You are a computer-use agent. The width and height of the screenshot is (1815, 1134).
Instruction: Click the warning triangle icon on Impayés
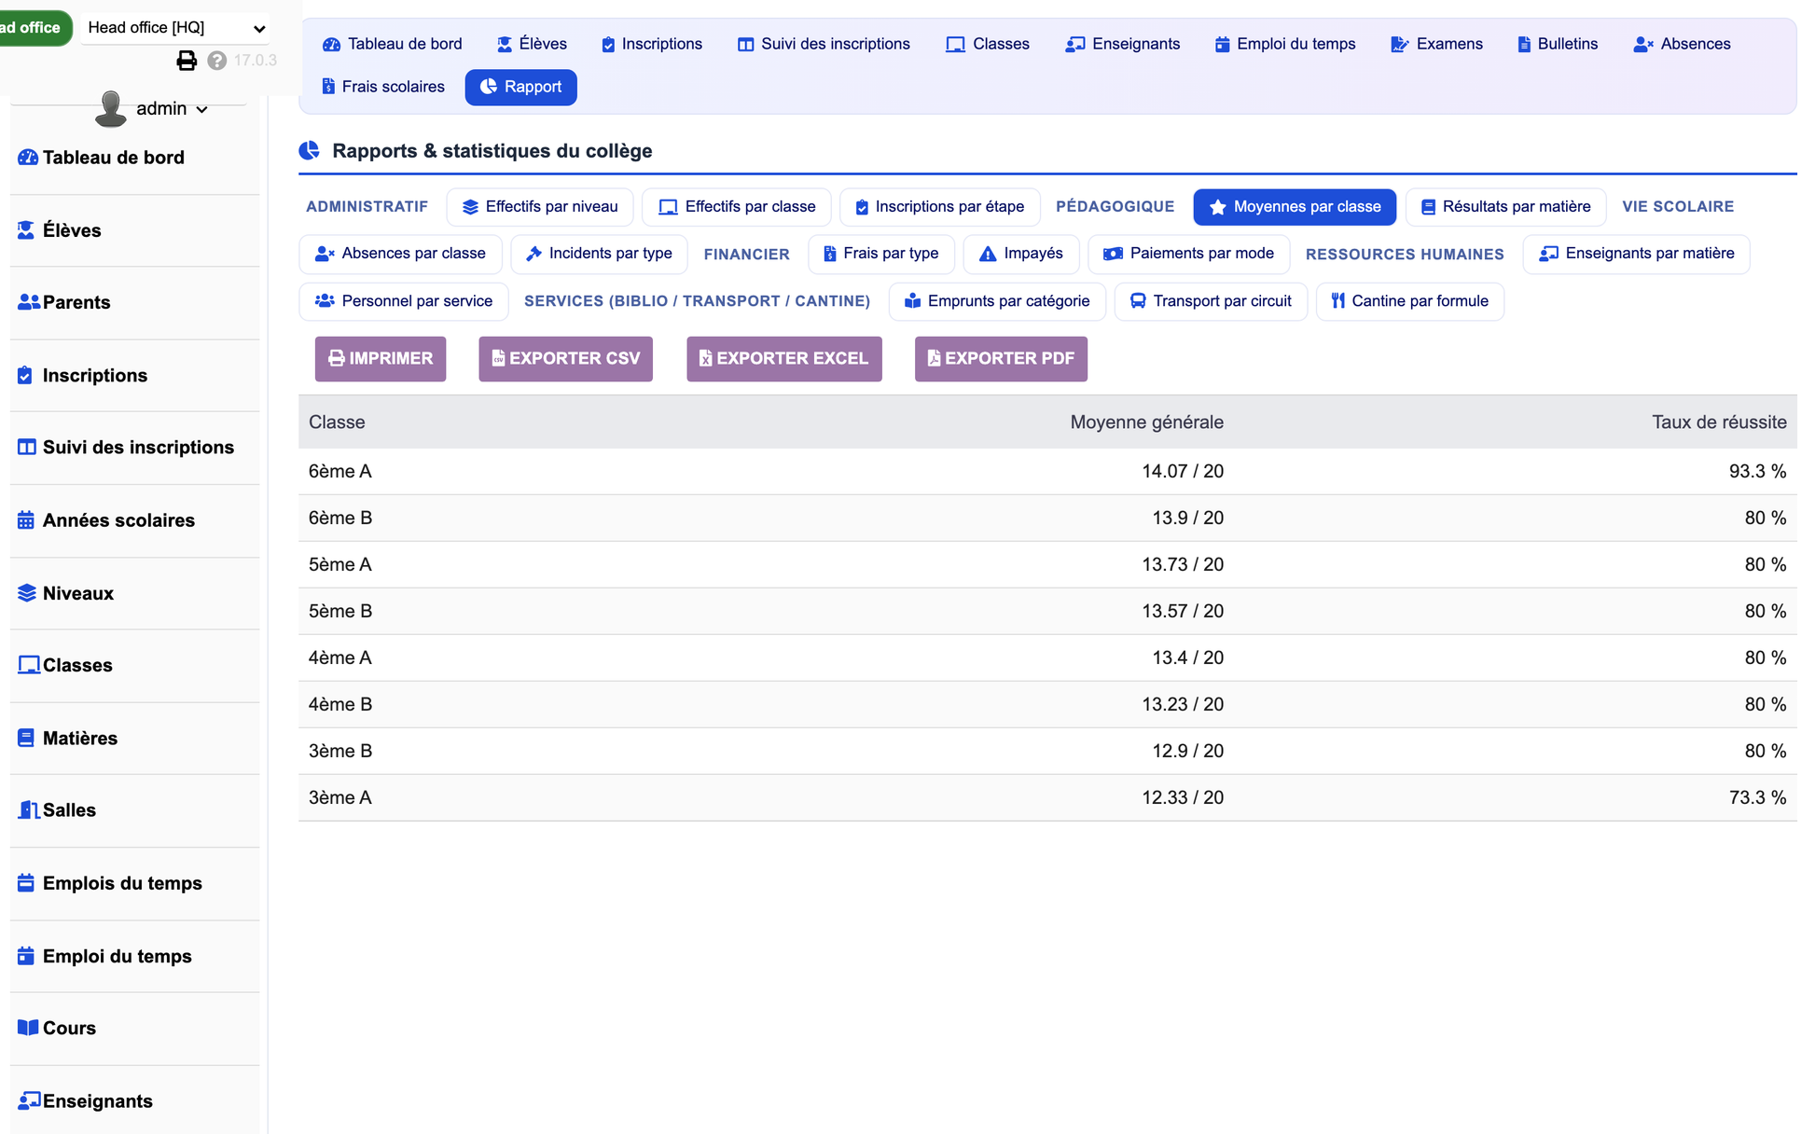pyautogui.click(x=988, y=254)
